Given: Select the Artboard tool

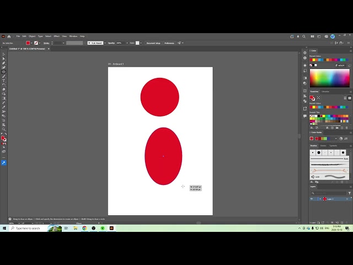Looking at the screenshot, I should click(4, 120).
